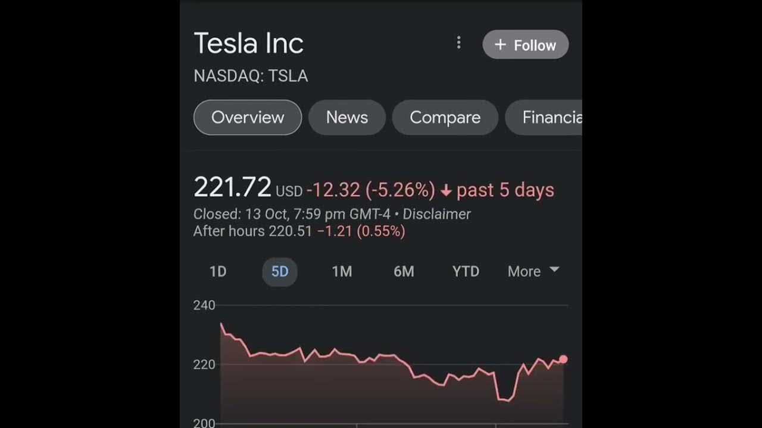Click the -12.32 (-5.26%) price change
The image size is (762, 428).
pos(370,190)
